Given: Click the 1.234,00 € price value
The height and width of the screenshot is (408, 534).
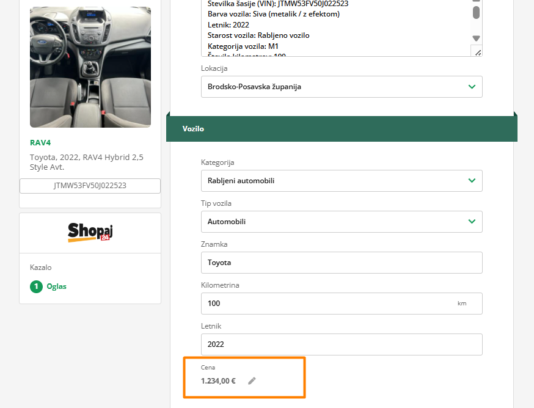Looking at the screenshot, I should click(x=218, y=381).
